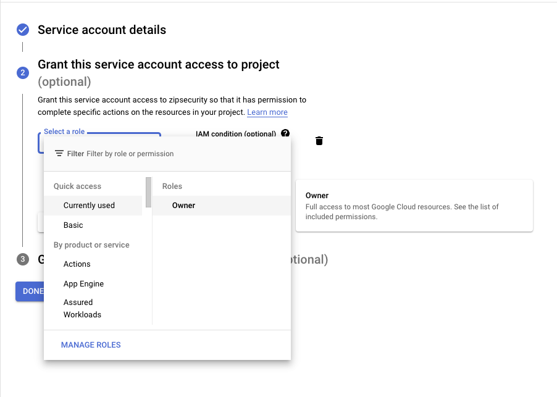Choose the Basic roles category
The height and width of the screenshot is (397, 557).
73,225
